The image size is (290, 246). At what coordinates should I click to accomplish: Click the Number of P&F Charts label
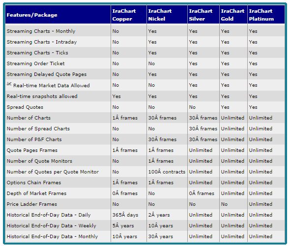(x=34, y=139)
